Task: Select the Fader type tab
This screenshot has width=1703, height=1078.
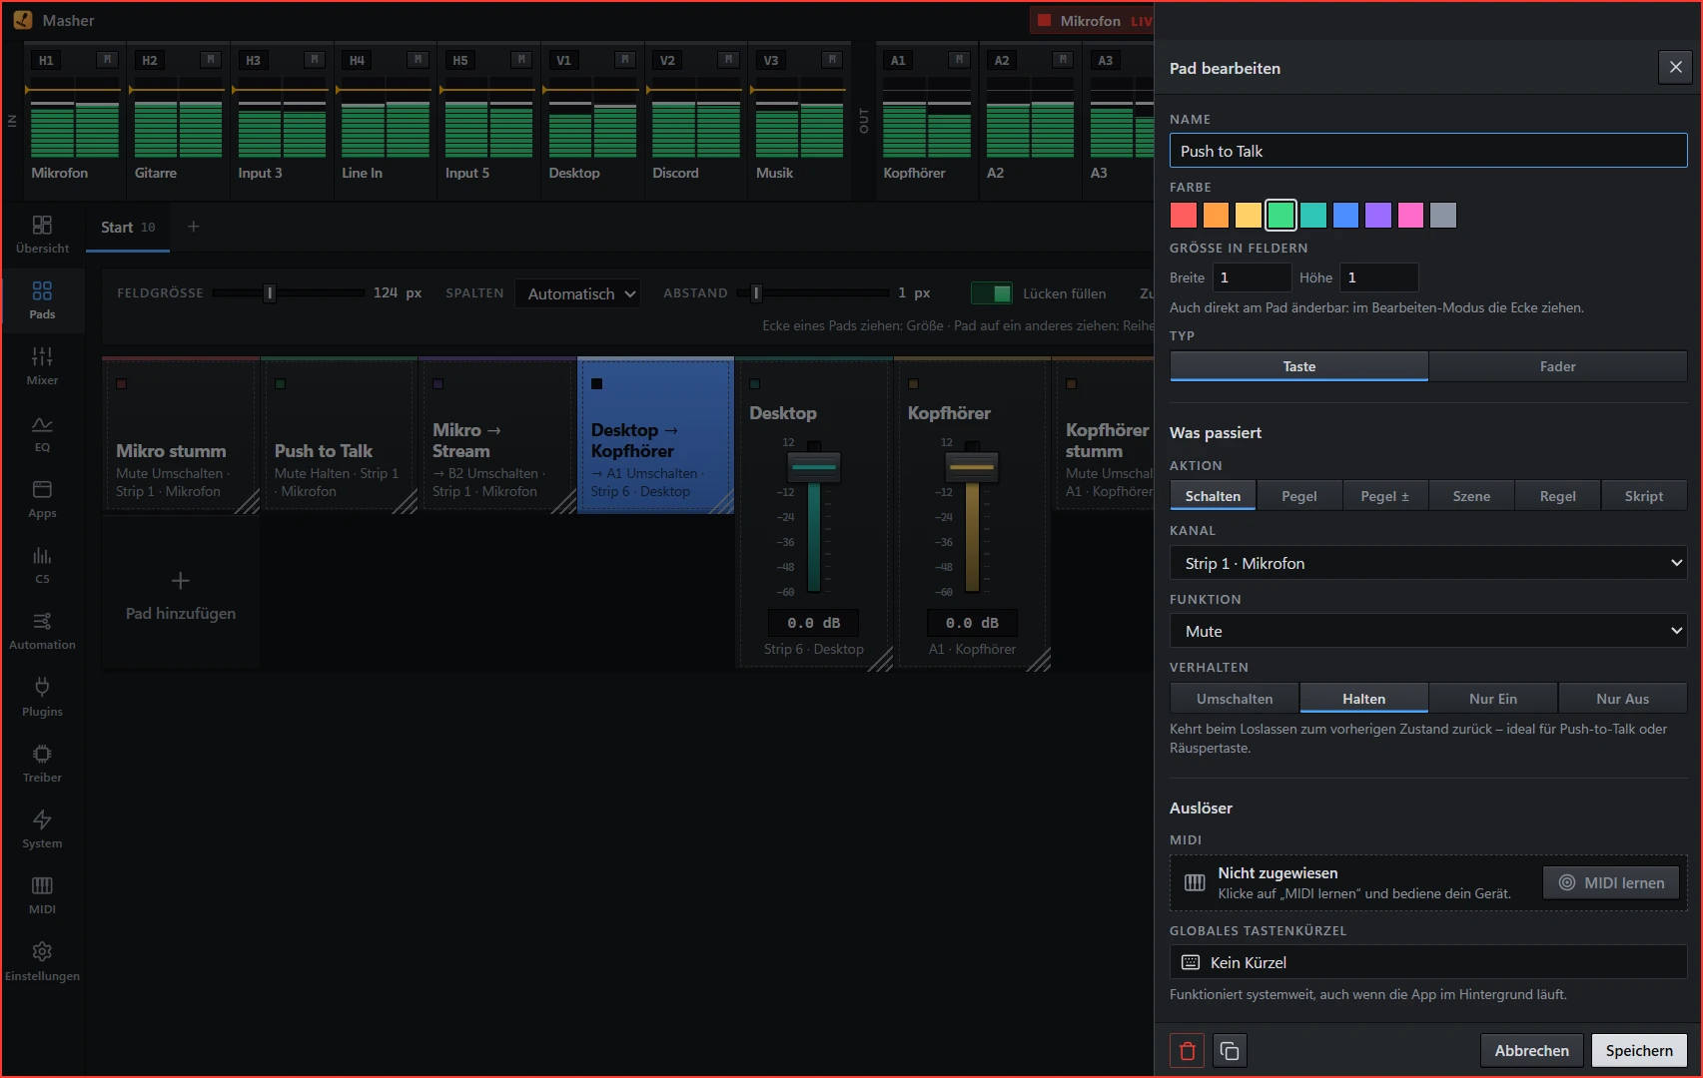Action: (x=1557, y=366)
